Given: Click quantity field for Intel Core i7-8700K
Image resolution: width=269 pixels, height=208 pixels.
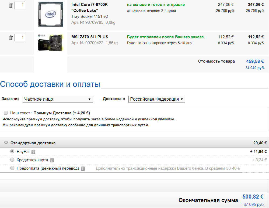Looking at the screenshot, I should point(20,5).
